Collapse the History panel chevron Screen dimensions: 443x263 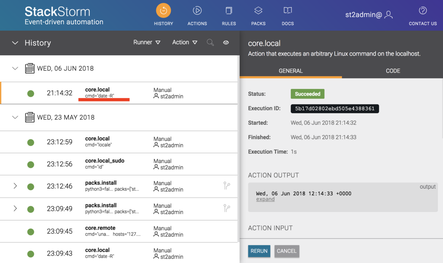15,43
